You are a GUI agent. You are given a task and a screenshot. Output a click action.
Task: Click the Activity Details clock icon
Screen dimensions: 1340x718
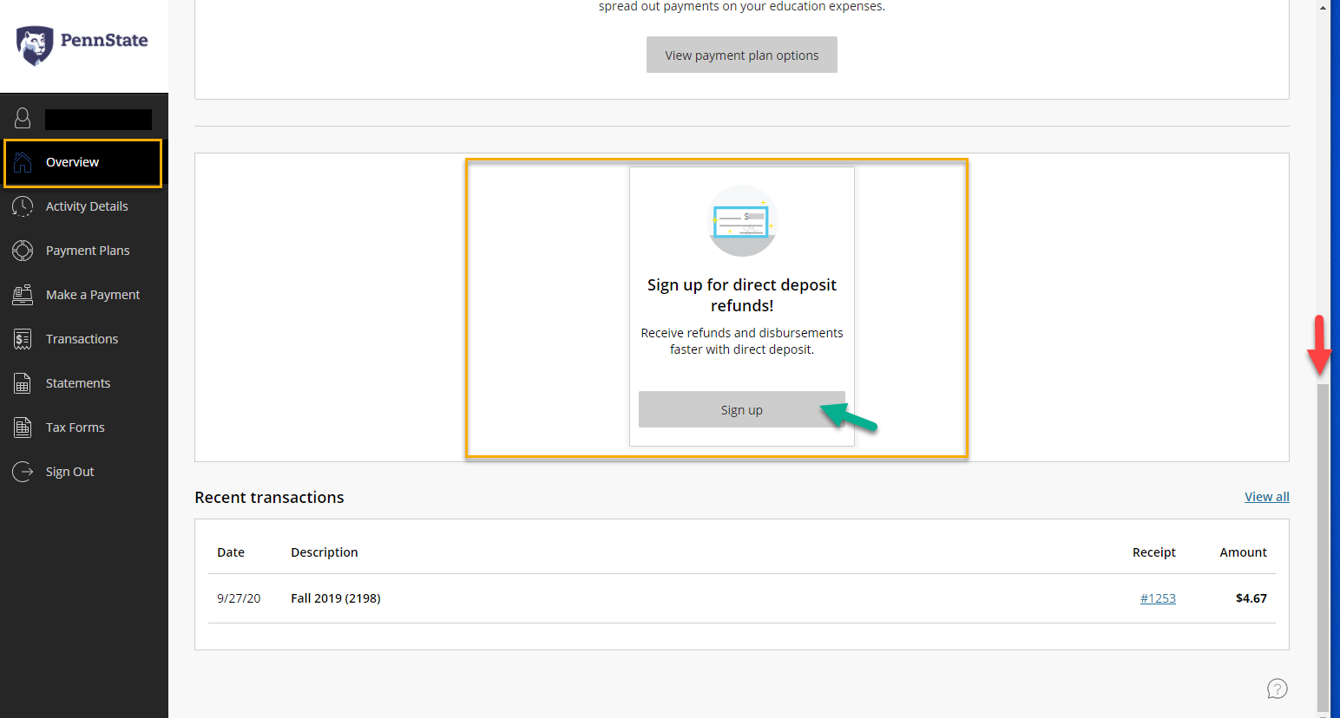pos(23,206)
